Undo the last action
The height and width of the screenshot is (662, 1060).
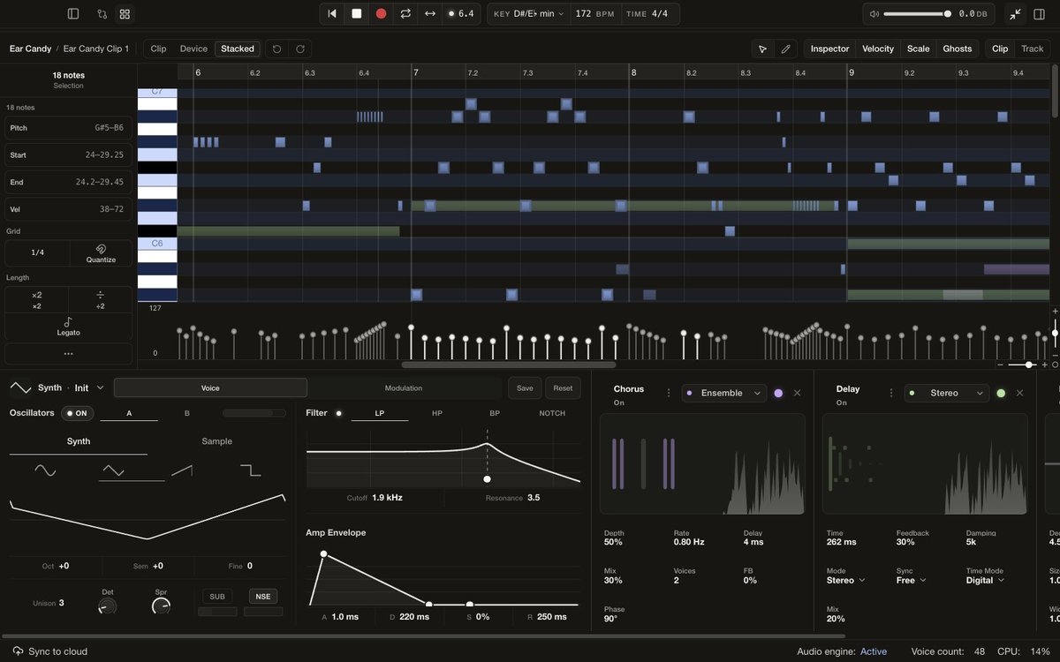click(276, 49)
